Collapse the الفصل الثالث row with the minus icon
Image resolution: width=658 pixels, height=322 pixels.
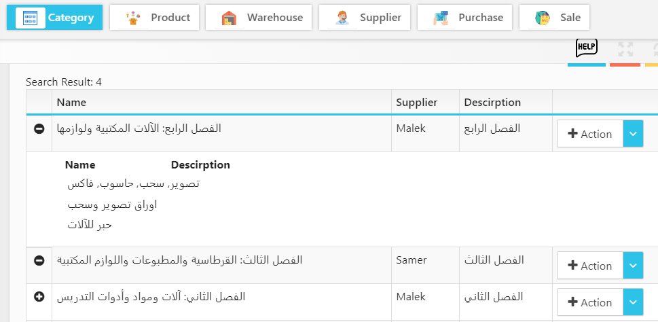coord(39,261)
